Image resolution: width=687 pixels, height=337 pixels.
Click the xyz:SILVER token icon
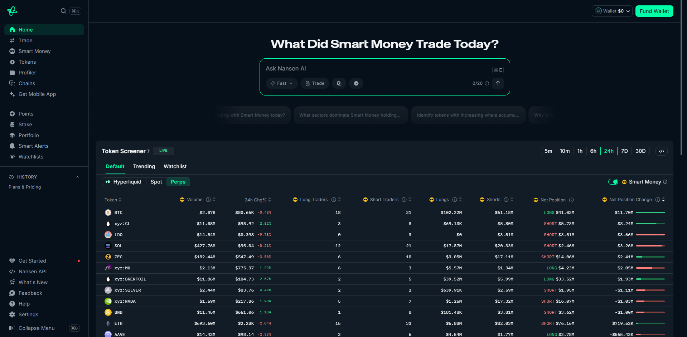point(108,290)
